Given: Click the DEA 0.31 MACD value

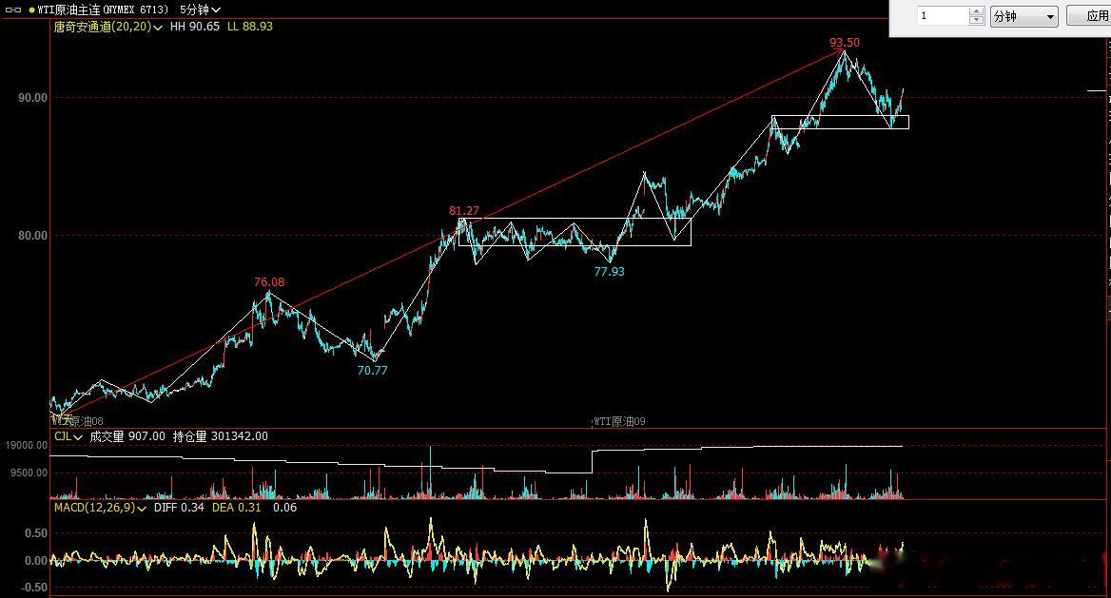Looking at the screenshot, I should 237,508.
